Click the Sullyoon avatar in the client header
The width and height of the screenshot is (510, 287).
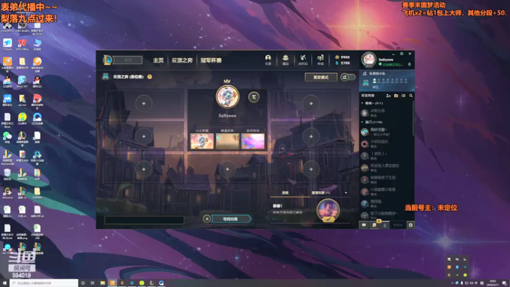[368, 60]
